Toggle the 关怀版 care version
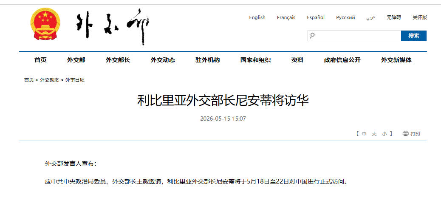Screen dimensions: 441x209 click(420, 17)
